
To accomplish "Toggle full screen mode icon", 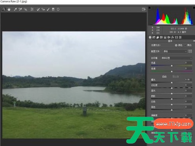I will tap(144, 9).
